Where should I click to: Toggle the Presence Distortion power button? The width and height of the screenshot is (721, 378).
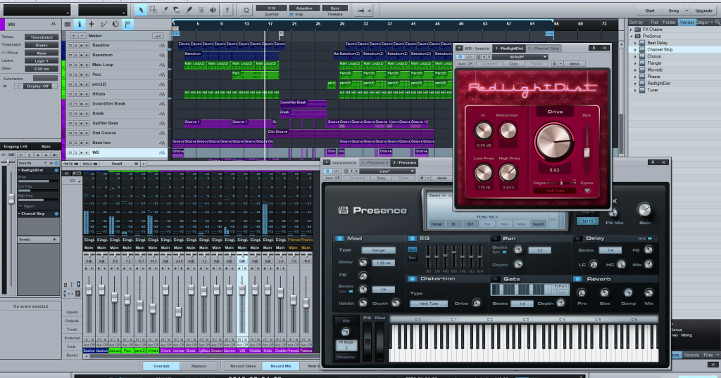[x=412, y=279]
